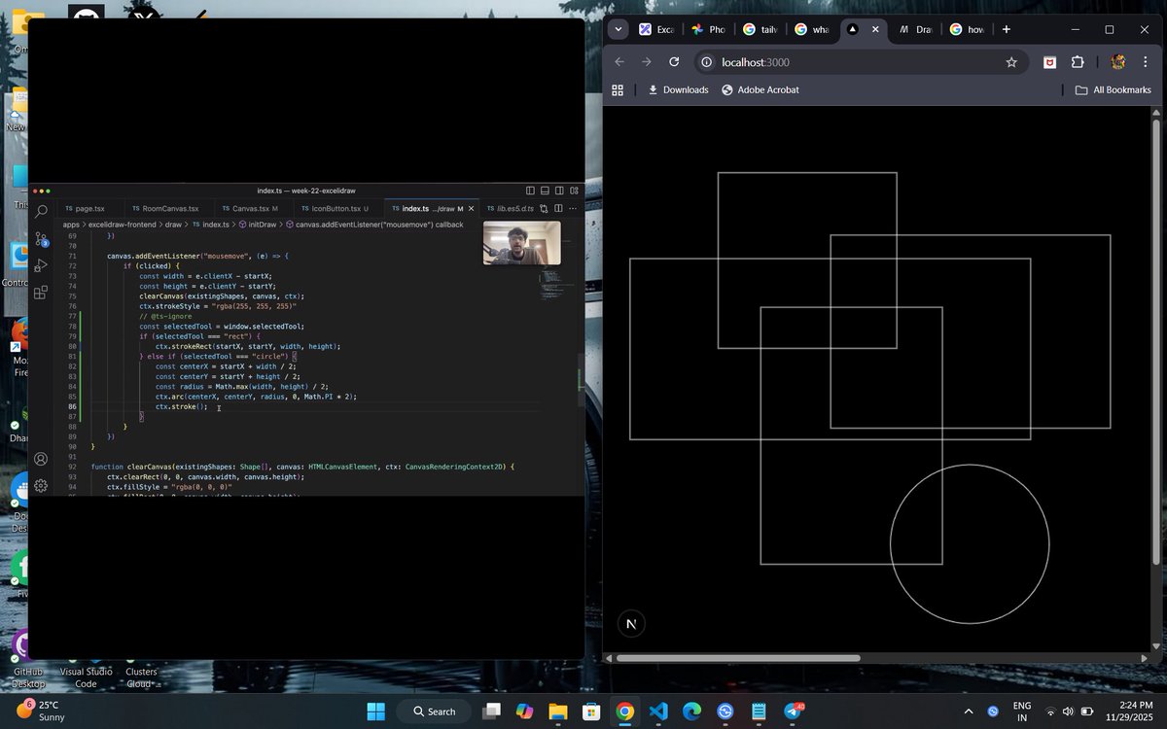The width and height of the screenshot is (1167, 729).
Task: Click the open changes icon beside editor tabs
Action: 545,208
